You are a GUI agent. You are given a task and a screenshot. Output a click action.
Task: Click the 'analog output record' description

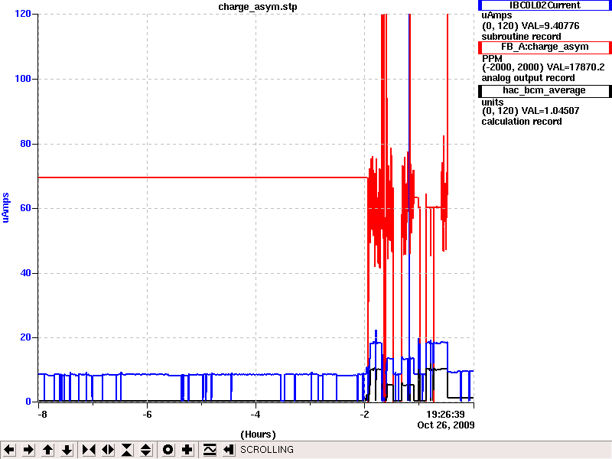(x=528, y=78)
